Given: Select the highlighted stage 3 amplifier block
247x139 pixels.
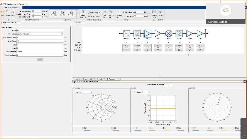Looking at the screenshot, I should (x=147, y=34).
